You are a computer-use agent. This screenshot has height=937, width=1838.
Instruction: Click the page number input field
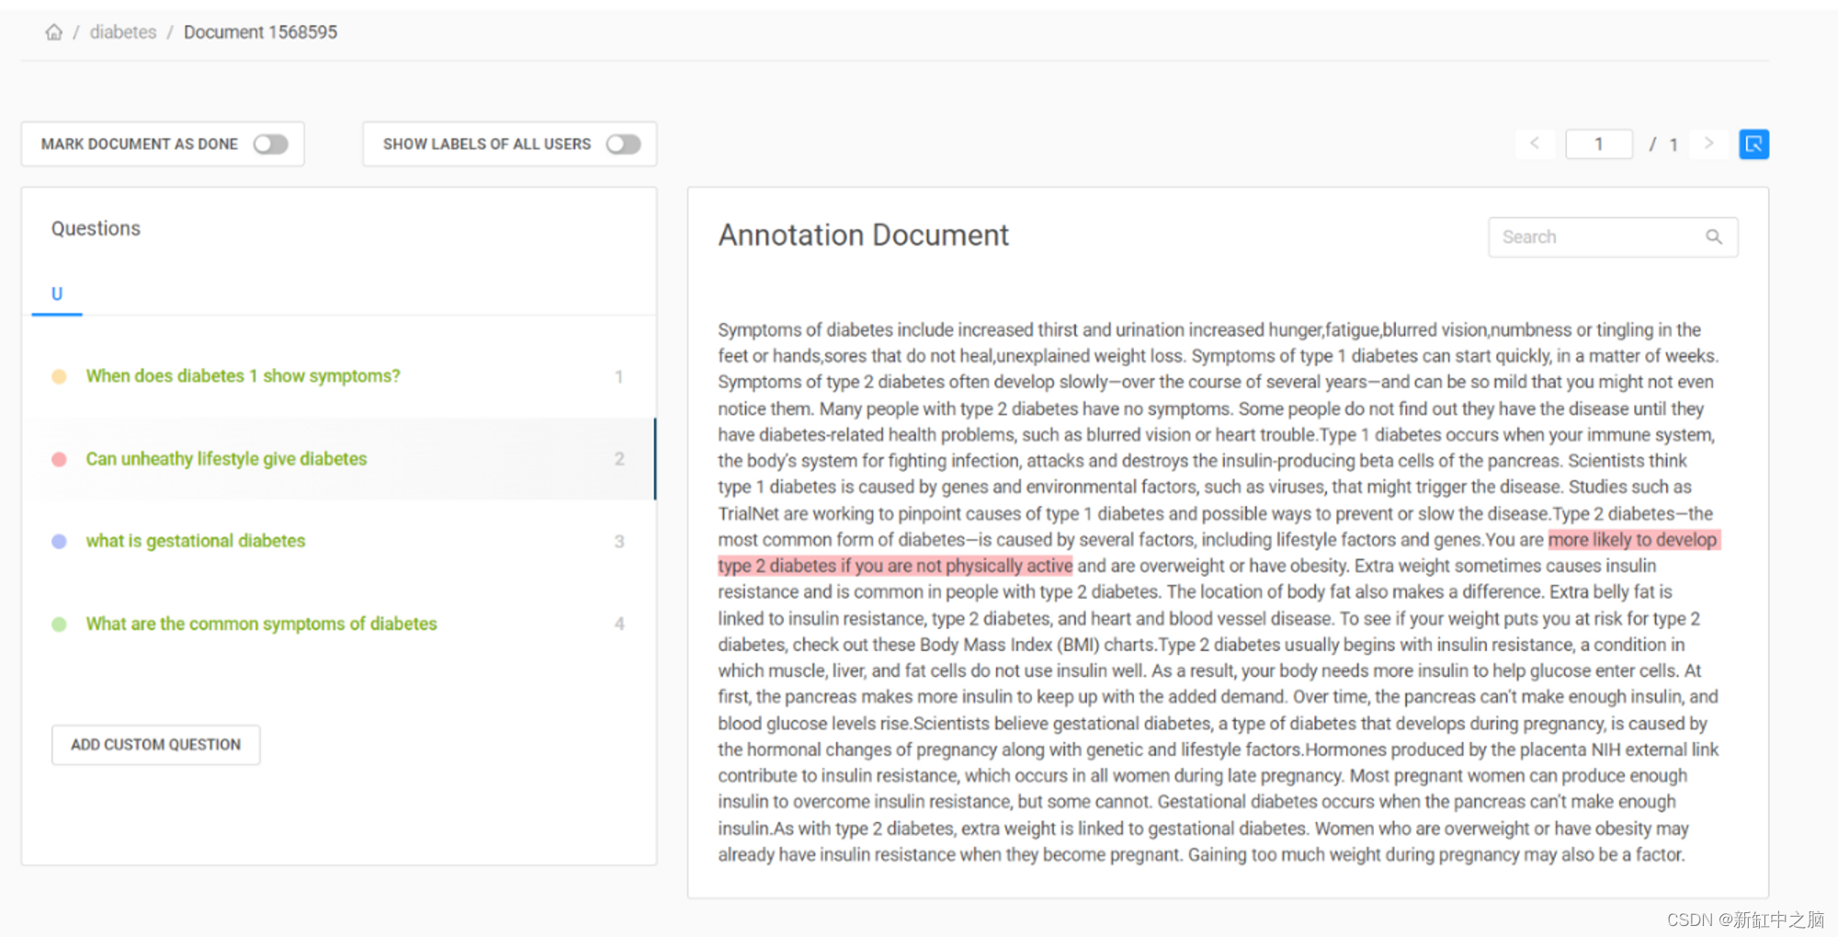[x=1599, y=144]
